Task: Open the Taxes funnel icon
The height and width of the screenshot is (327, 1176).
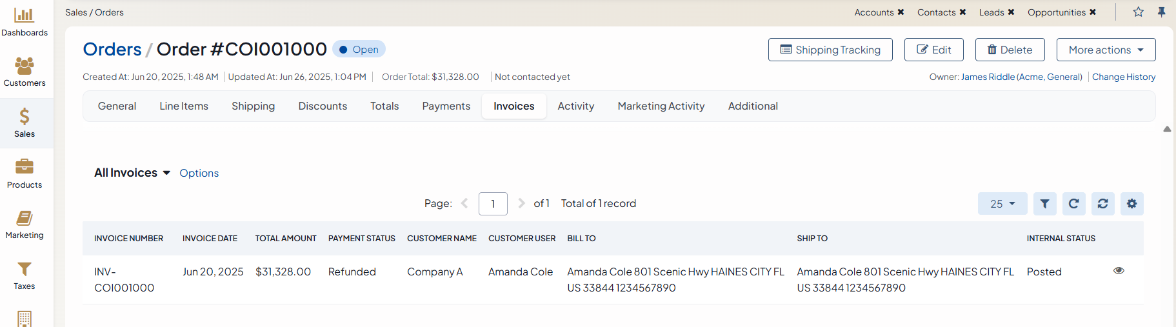Action: 25,269
